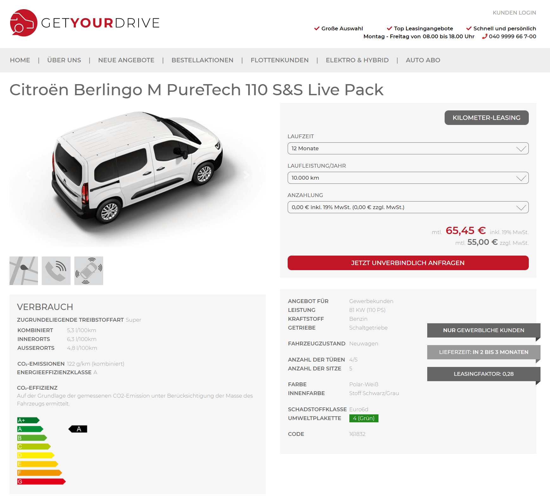Click the Schaltgetriebe value text

click(x=368, y=328)
